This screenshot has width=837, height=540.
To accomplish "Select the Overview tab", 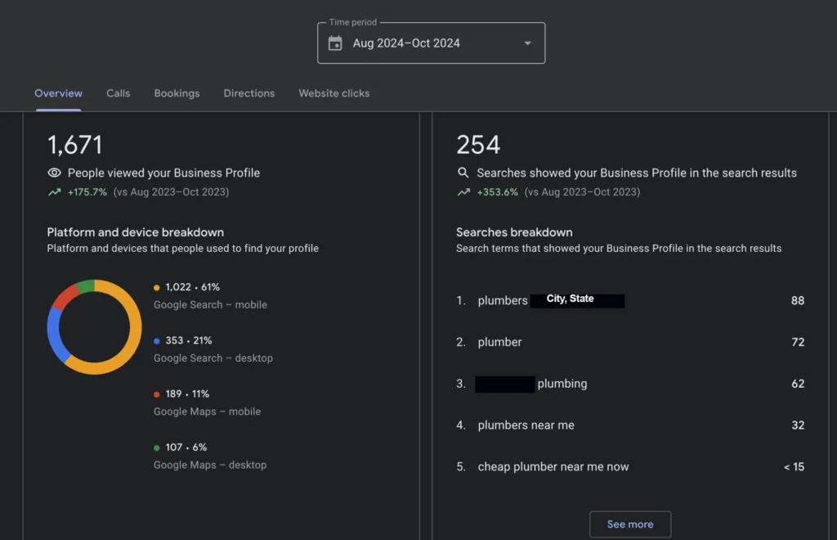I will click(59, 93).
